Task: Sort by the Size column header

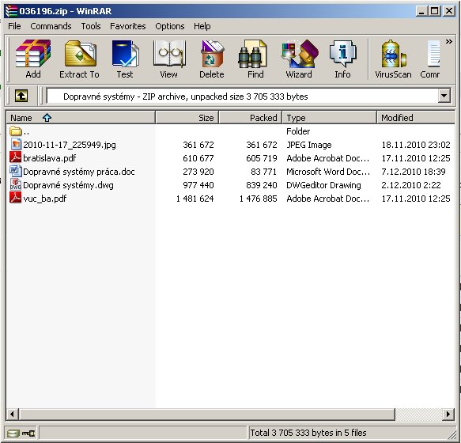Action: point(187,118)
